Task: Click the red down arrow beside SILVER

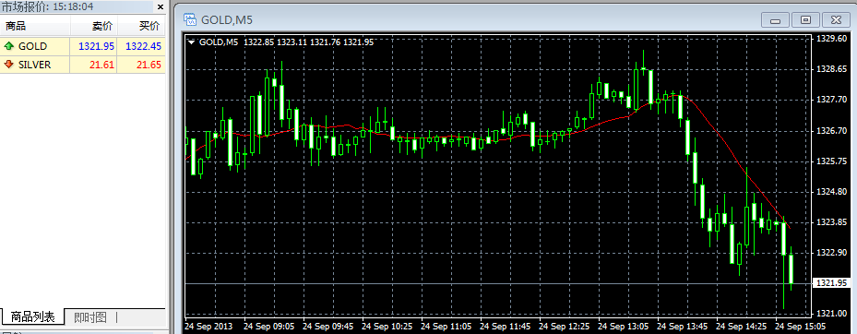Action: [9, 65]
